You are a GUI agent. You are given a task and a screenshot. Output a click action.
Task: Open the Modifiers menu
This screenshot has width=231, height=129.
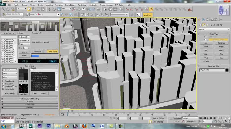click(49, 5)
